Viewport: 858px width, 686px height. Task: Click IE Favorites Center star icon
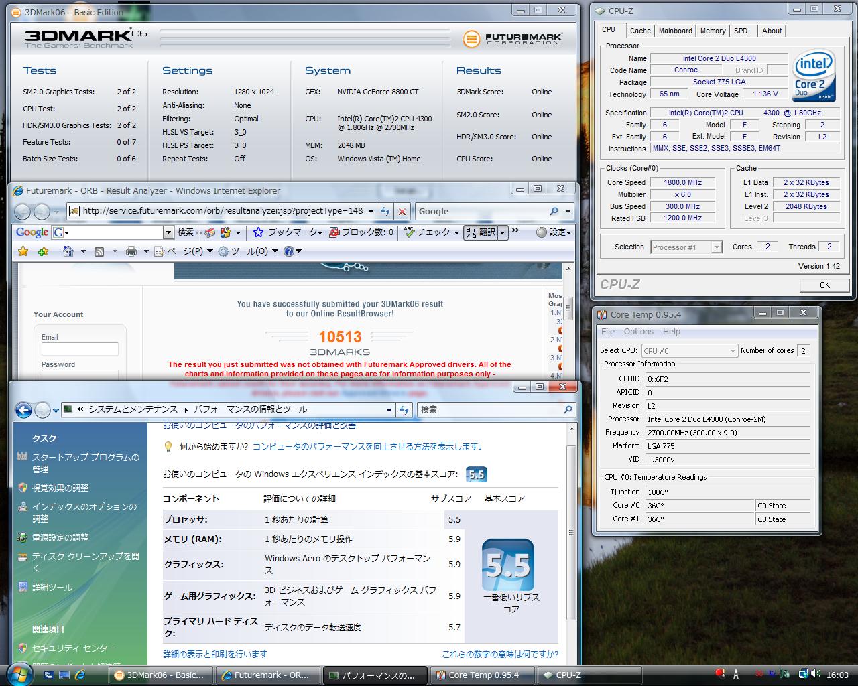pyautogui.click(x=23, y=251)
